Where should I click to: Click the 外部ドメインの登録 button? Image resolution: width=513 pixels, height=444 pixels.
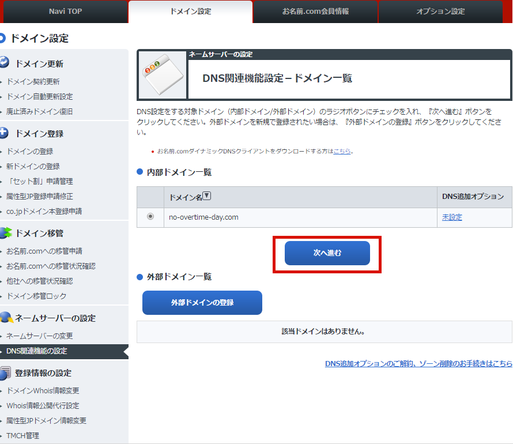click(202, 303)
